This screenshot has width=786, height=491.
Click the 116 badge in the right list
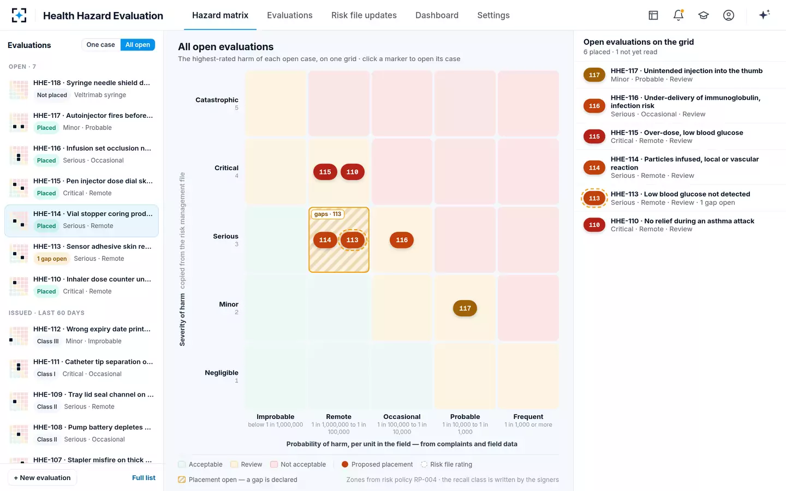[x=594, y=106]
